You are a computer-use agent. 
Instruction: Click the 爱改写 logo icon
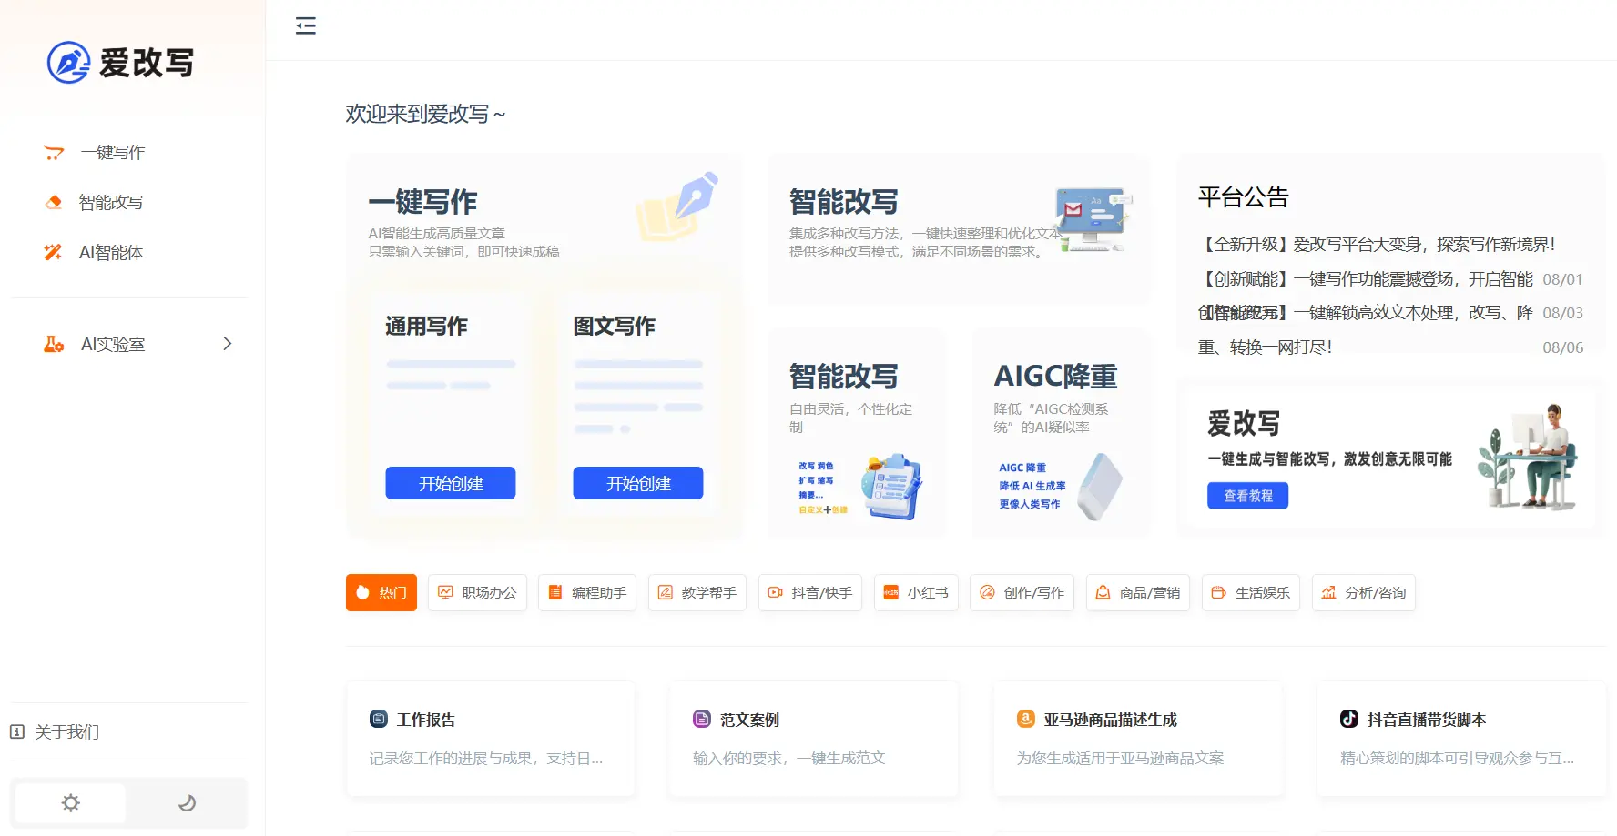click(x=68, y=63)
